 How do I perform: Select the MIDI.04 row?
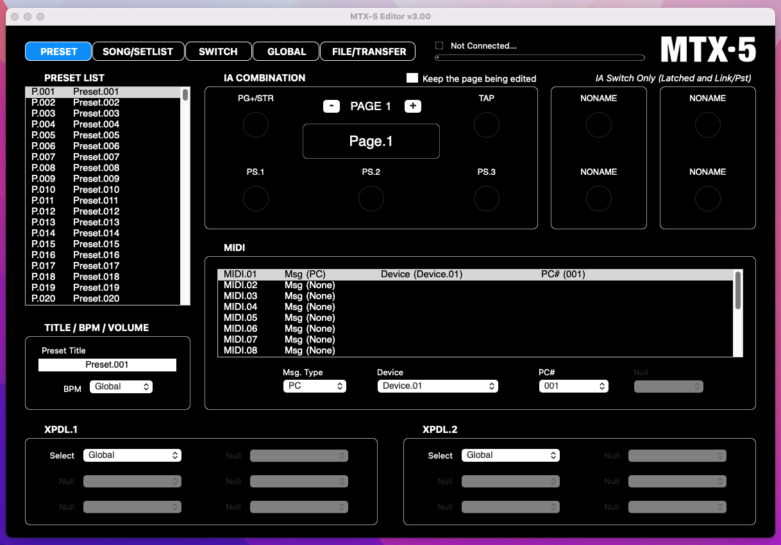(x=476, y=307)
